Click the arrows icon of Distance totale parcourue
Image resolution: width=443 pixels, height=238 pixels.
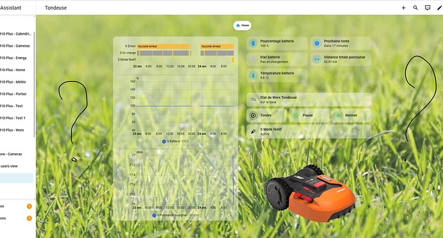[317, 59]
